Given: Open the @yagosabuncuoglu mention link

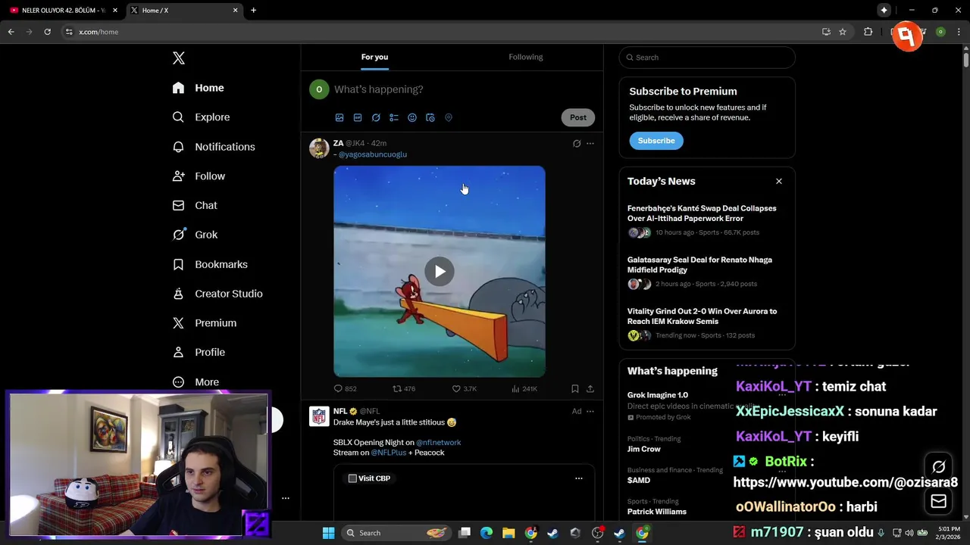Looking at the screenshot, I should point(373,154).
